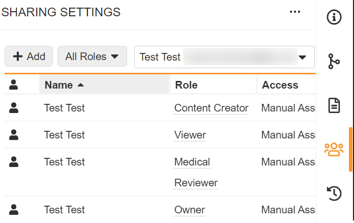This screenshot has height=223, width=354.
Task: Open the Content Creator role link
Action: [x=211, y=108]
